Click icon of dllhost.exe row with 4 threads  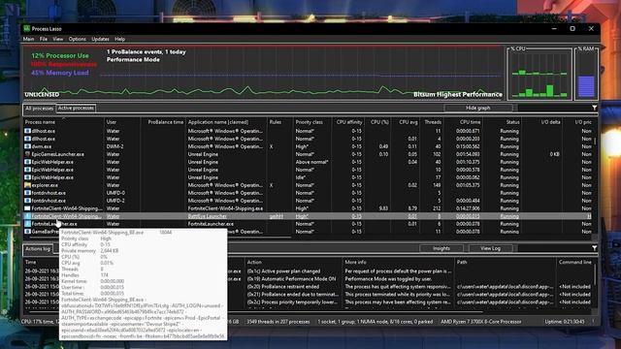click(28, 139)
